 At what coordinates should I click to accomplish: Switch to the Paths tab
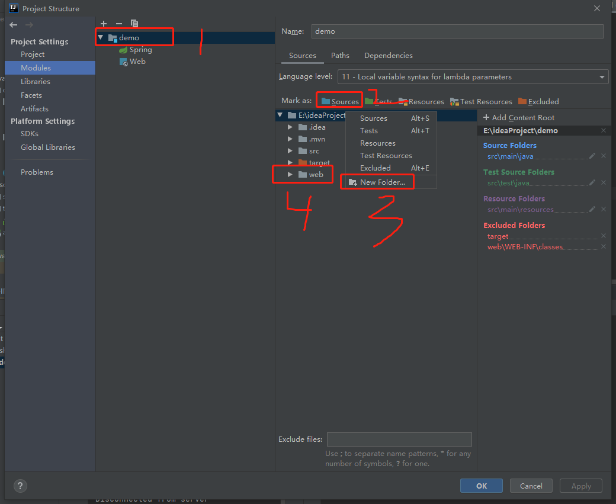pos(340,55)
